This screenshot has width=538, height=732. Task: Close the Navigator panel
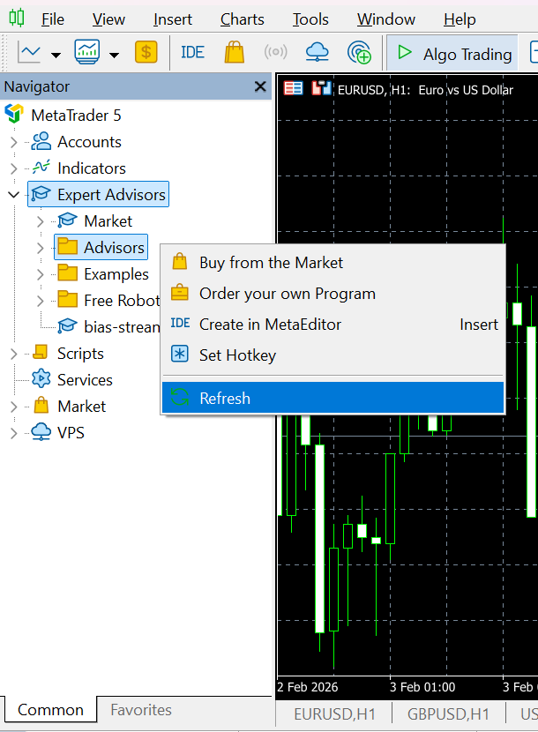click(260, 86)
